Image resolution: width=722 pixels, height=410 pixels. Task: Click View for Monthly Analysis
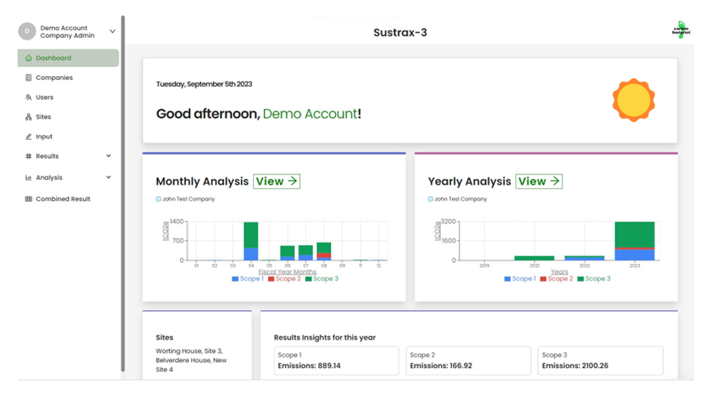coord(277,181)
